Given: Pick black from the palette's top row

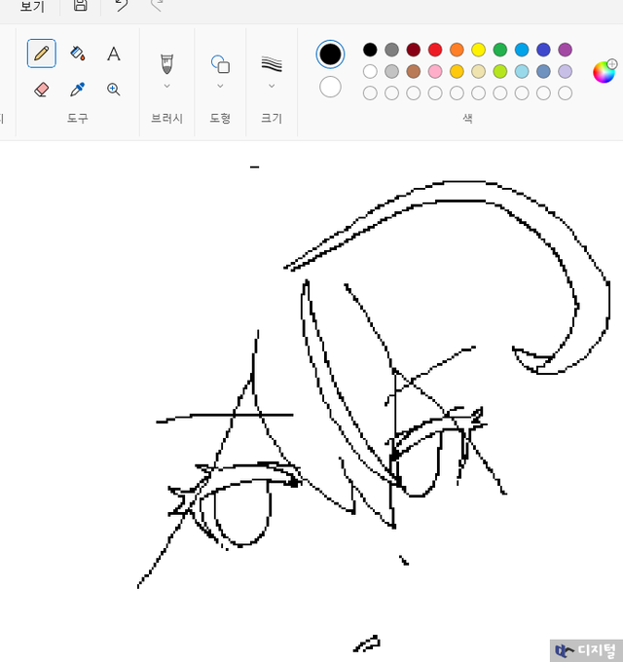Looking at the screenshot, I should click(370, 50).
